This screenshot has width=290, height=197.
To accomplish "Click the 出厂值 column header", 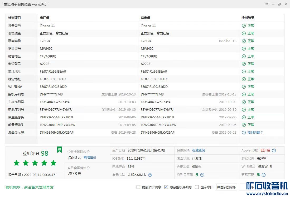I will click(x=45, y=18).
